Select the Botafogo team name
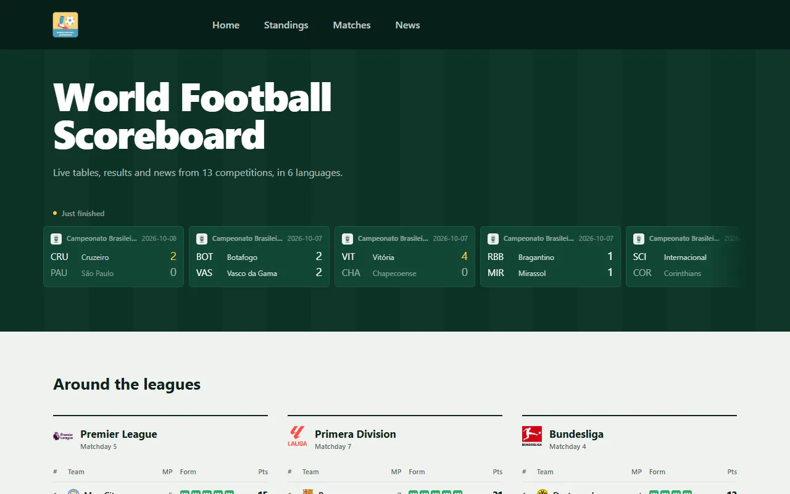 [x=242, y=257]
